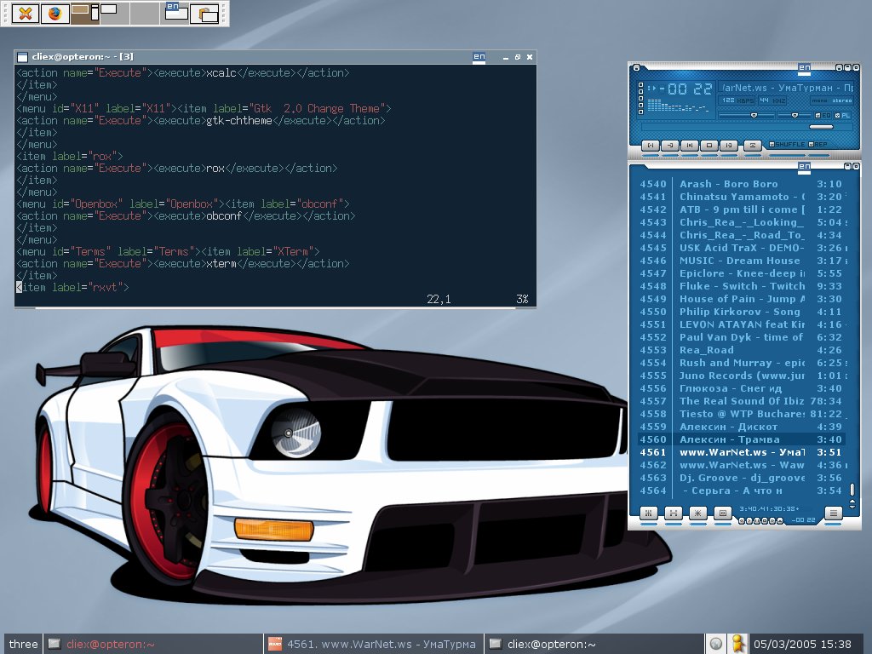Click the mini eject button in playlist footer

(x=780, y=521)
